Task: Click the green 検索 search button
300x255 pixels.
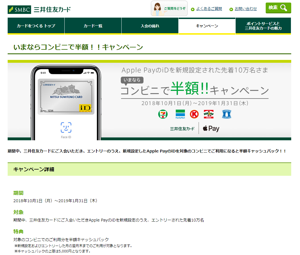Action: point(278,8)
